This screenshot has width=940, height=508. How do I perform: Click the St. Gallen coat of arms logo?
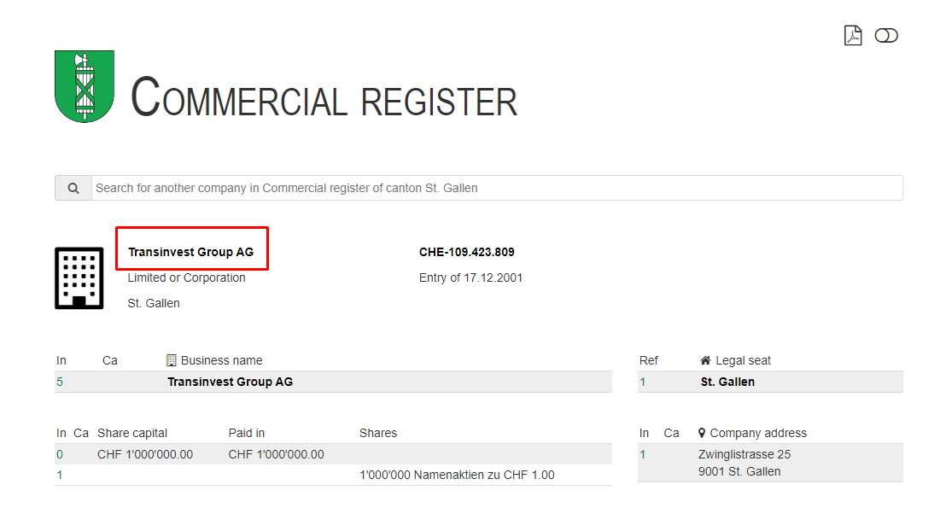85,85
